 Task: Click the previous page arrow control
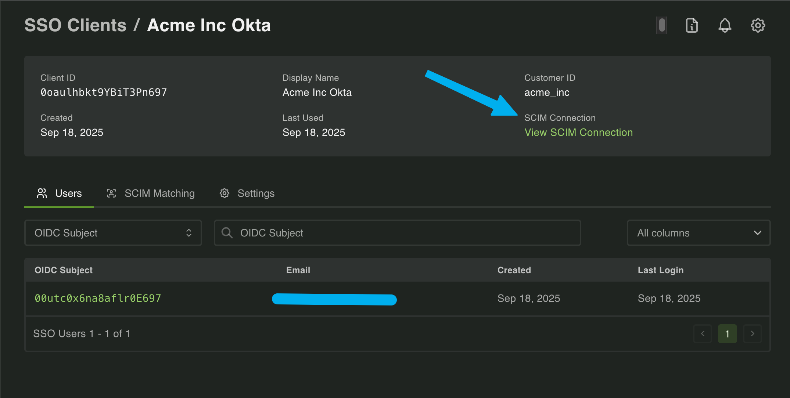point(703,333)
